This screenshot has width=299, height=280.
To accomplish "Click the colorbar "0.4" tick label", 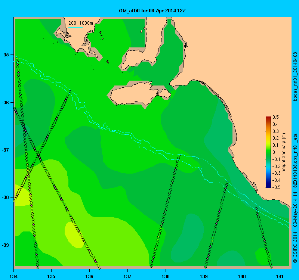I will pos(275,124).
